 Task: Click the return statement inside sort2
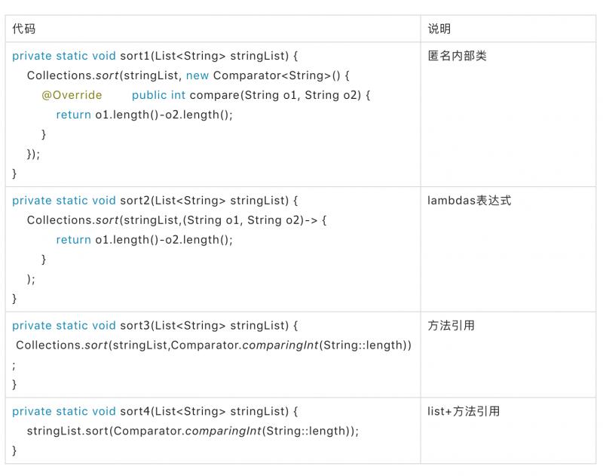coord(144,240)
